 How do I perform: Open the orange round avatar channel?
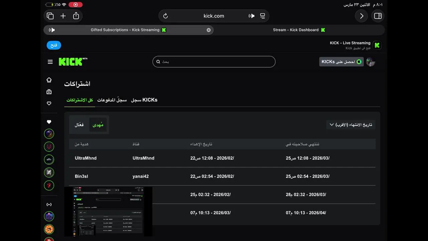pos(49,229)
